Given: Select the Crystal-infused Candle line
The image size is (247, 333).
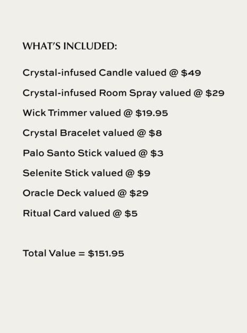Looking at the screenshot, I should coord(112,73).
